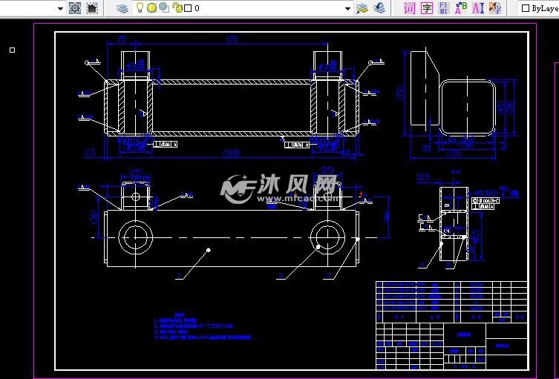This screenshot has width=559, height=379.
Task: Open the workspace selector dropdown arrow
Action: [60, 9]
